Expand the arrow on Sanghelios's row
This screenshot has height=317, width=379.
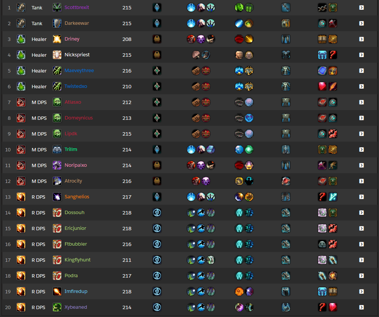coord(361,197)
